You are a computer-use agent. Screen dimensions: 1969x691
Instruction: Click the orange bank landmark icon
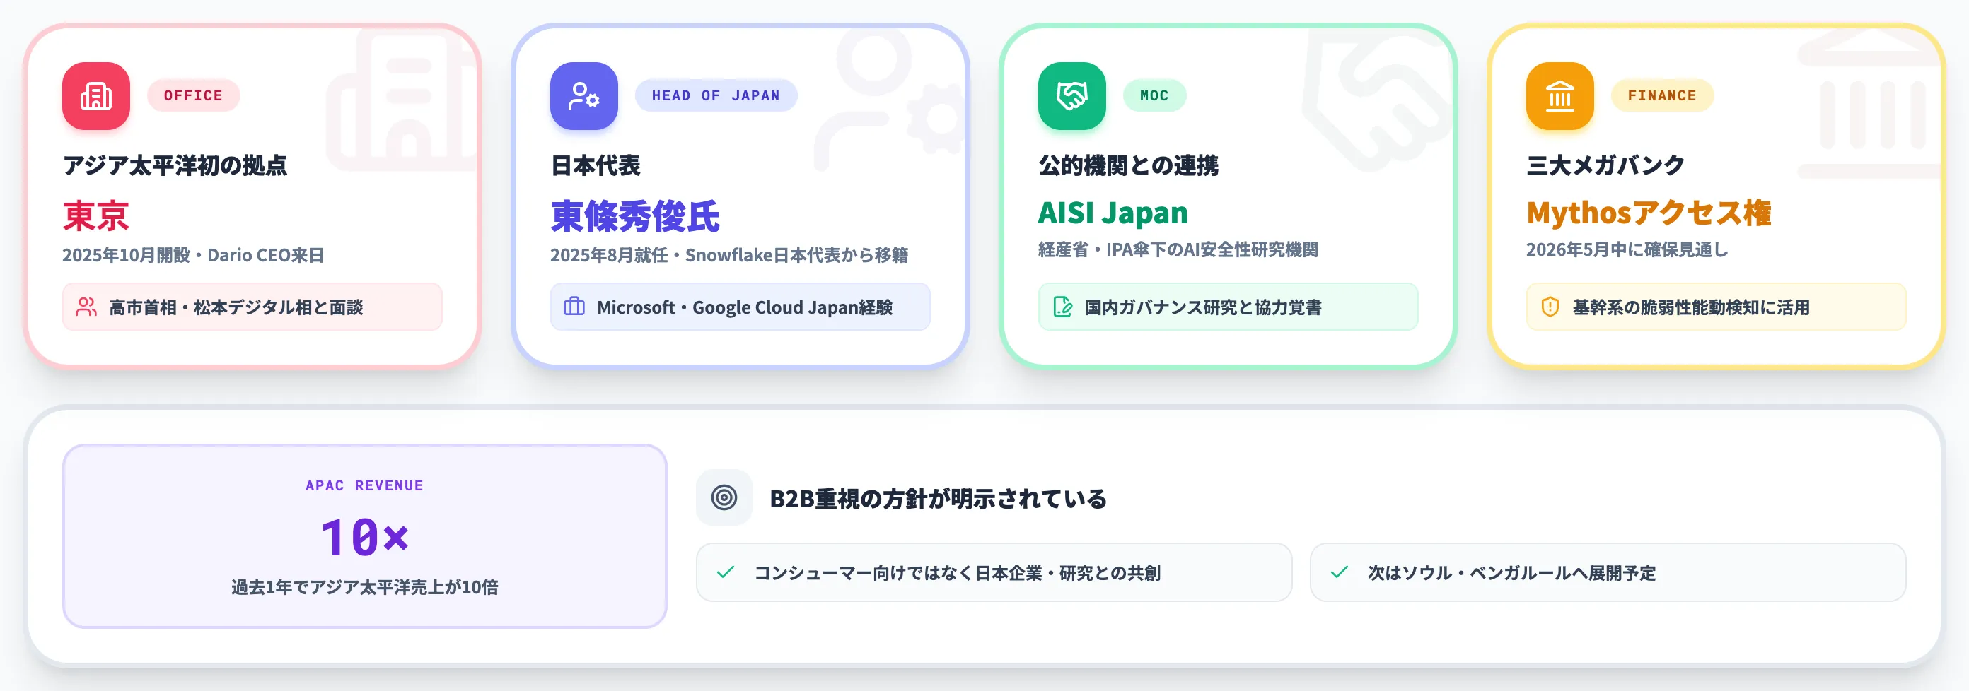tap(1560, 95)
